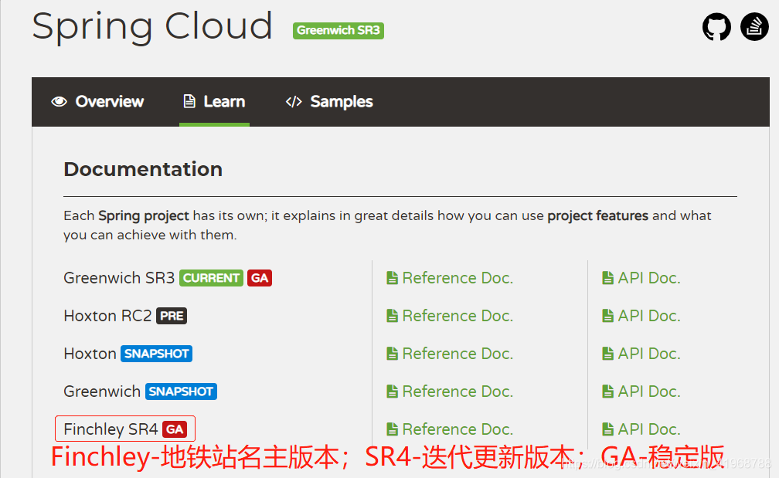Click document icon of Hoxton RC2 API Doc
779x478 pixels.
point(607,316)
